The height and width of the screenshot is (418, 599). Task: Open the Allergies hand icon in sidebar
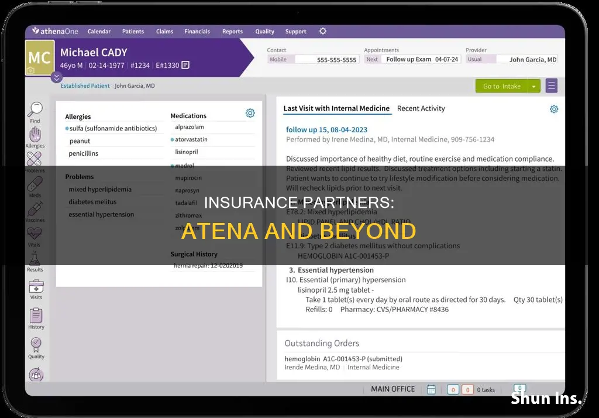[35, 135]
